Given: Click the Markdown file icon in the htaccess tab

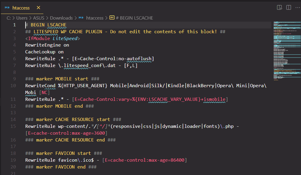Looking at the screenshot, I should (x=7, y=8).
